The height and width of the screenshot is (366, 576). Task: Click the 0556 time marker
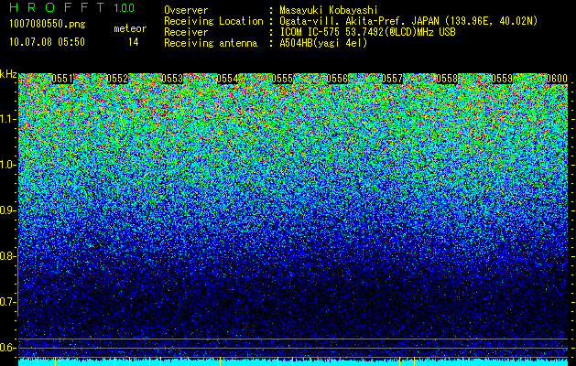[337, 79]
